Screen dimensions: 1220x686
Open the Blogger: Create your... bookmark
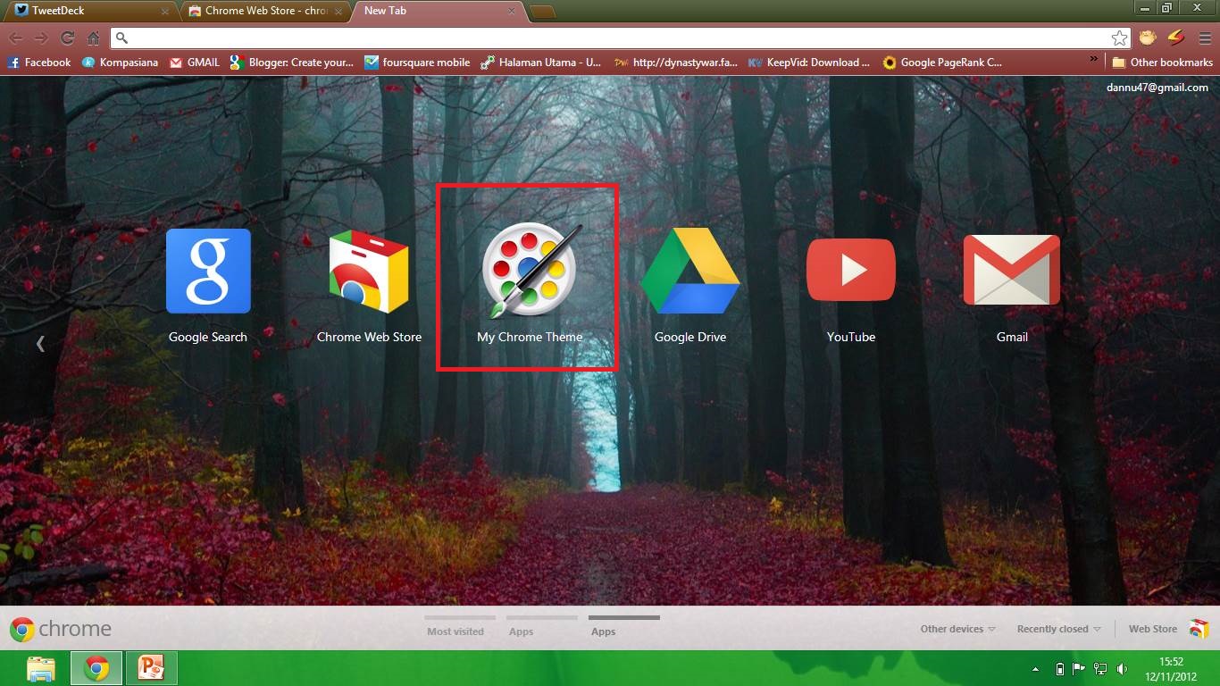(292, 63)
